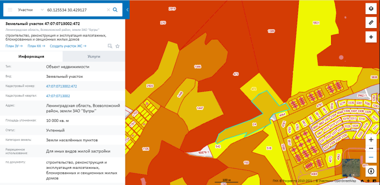The image size is (380, 185).
Task: Switch to the Услуги tab
Action: click(94, 56)
